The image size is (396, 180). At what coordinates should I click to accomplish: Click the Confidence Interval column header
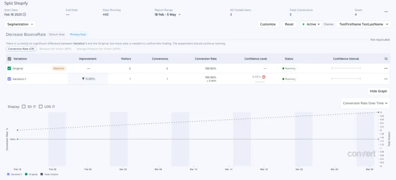pyautogui.click(x=346, y=59)
